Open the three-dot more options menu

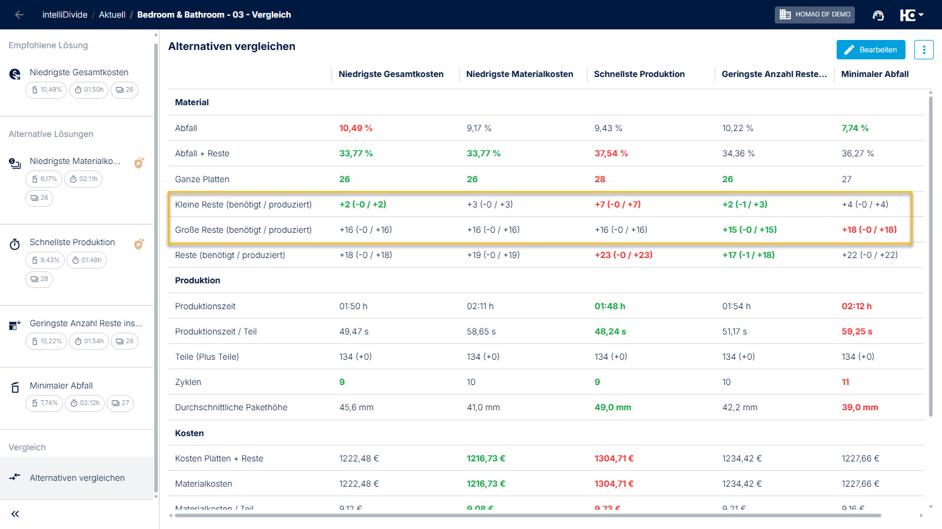tap(924, 50)
